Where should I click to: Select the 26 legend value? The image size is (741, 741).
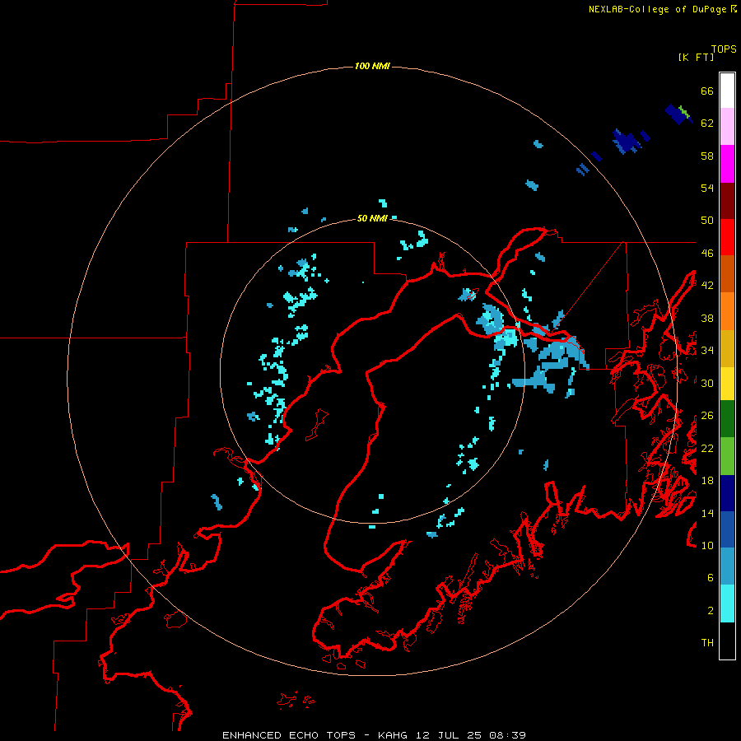707,416
